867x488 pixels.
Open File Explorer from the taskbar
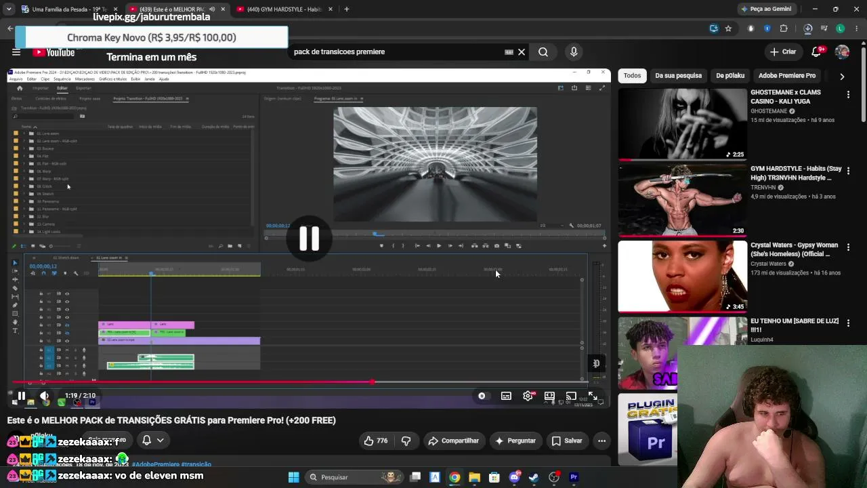tap(474, 477)
